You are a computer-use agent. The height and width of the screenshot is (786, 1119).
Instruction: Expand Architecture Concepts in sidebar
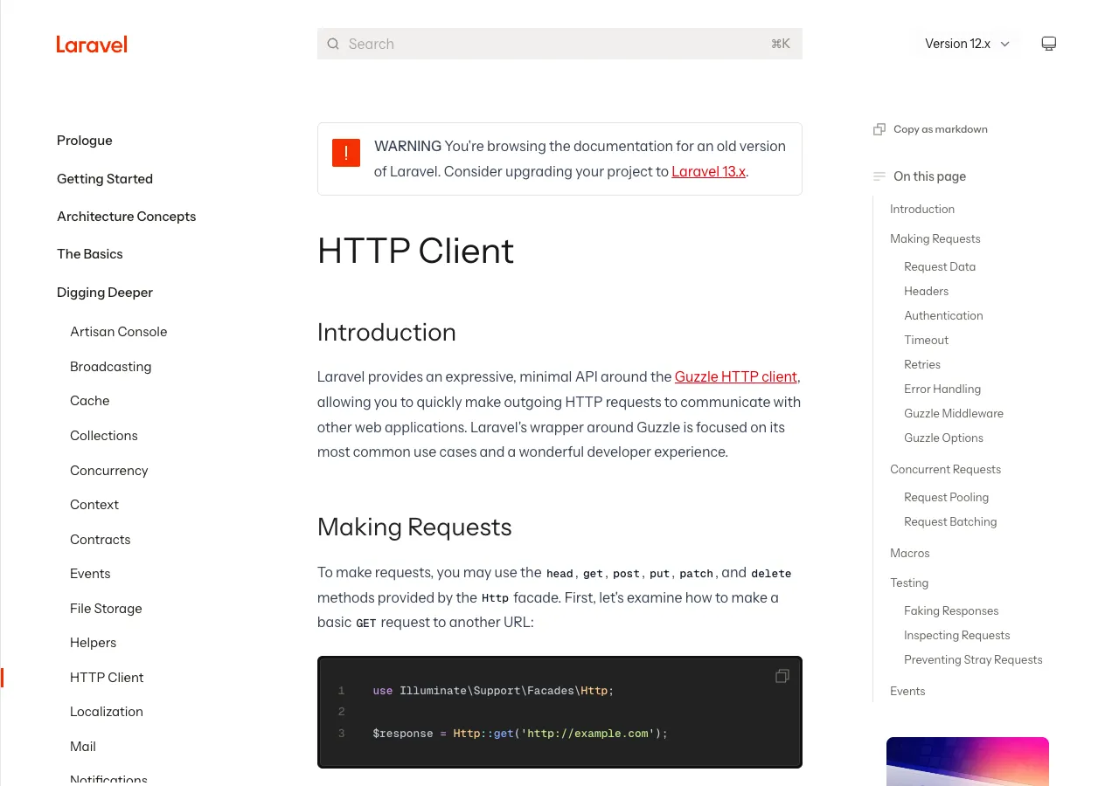pos(127,217)
